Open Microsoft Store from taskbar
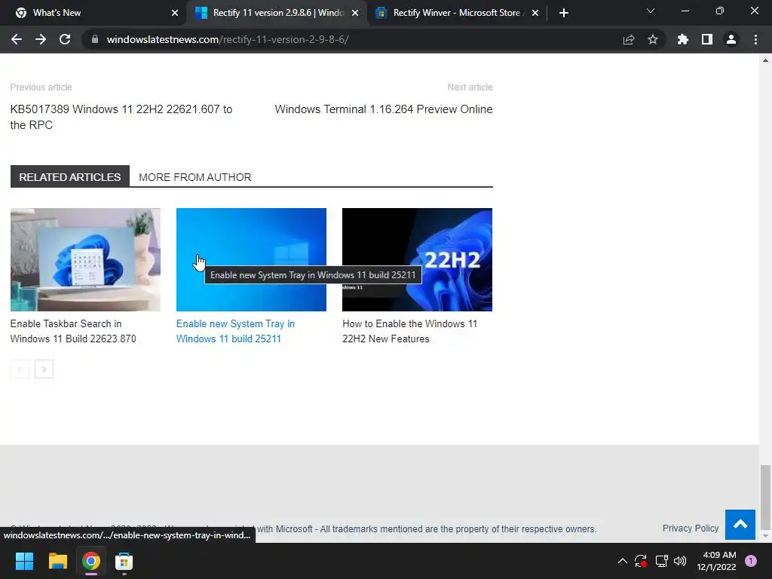This screenshot has width=772, height=579. [124, 561]
